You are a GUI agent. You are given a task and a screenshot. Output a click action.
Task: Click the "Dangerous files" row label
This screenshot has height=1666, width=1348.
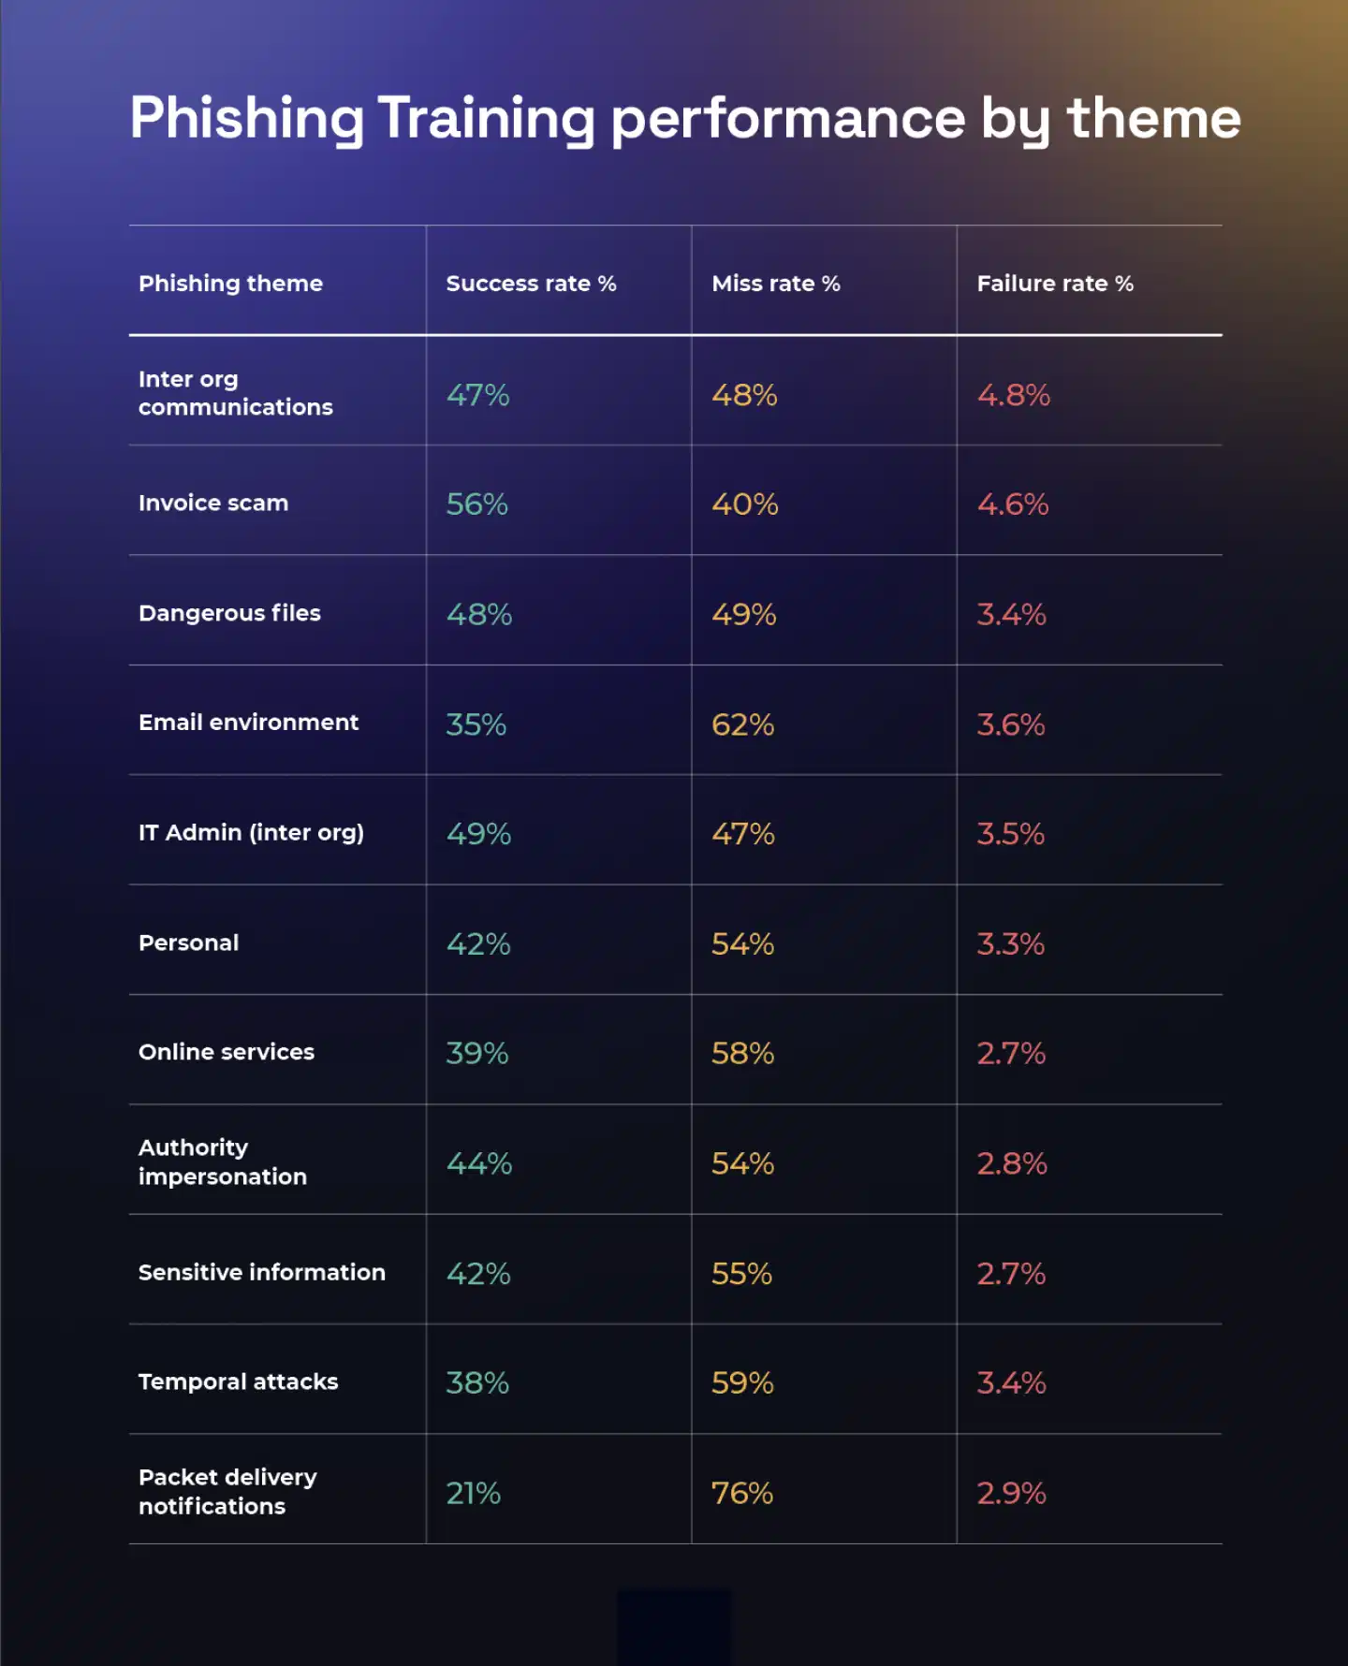[229, 613]
